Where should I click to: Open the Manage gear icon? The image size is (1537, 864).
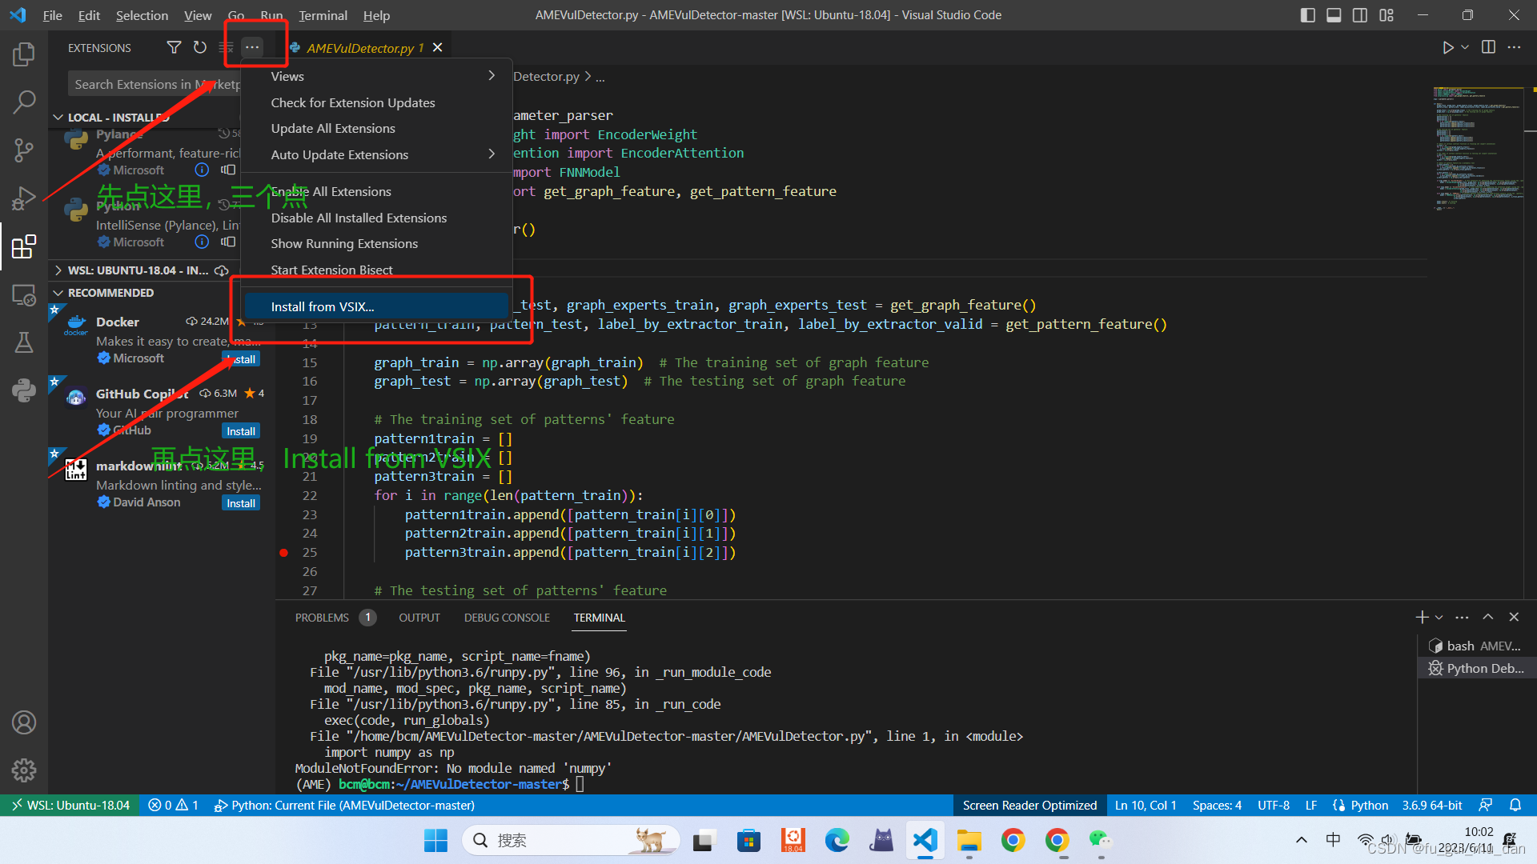click(x=24, y=770)
